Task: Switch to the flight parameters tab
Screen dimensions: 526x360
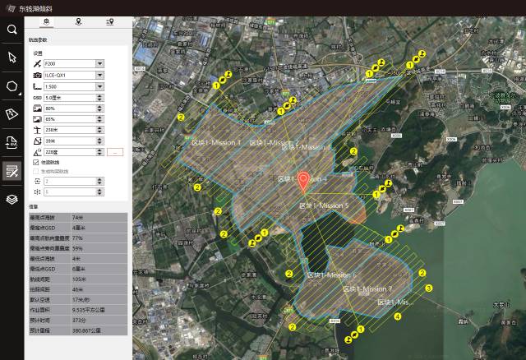Action: [x=46, y=21]
